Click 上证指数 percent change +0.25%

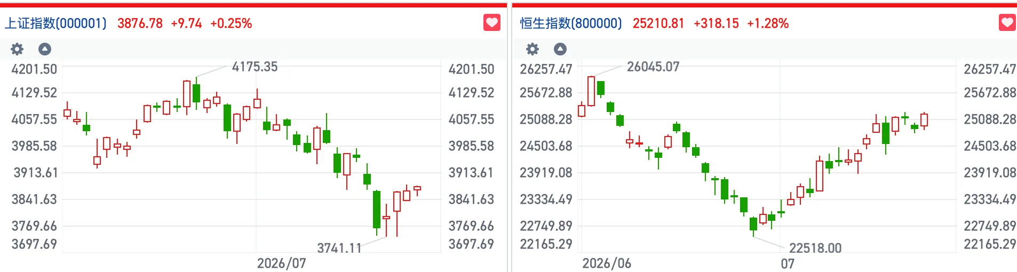click(x=231, y=23)
